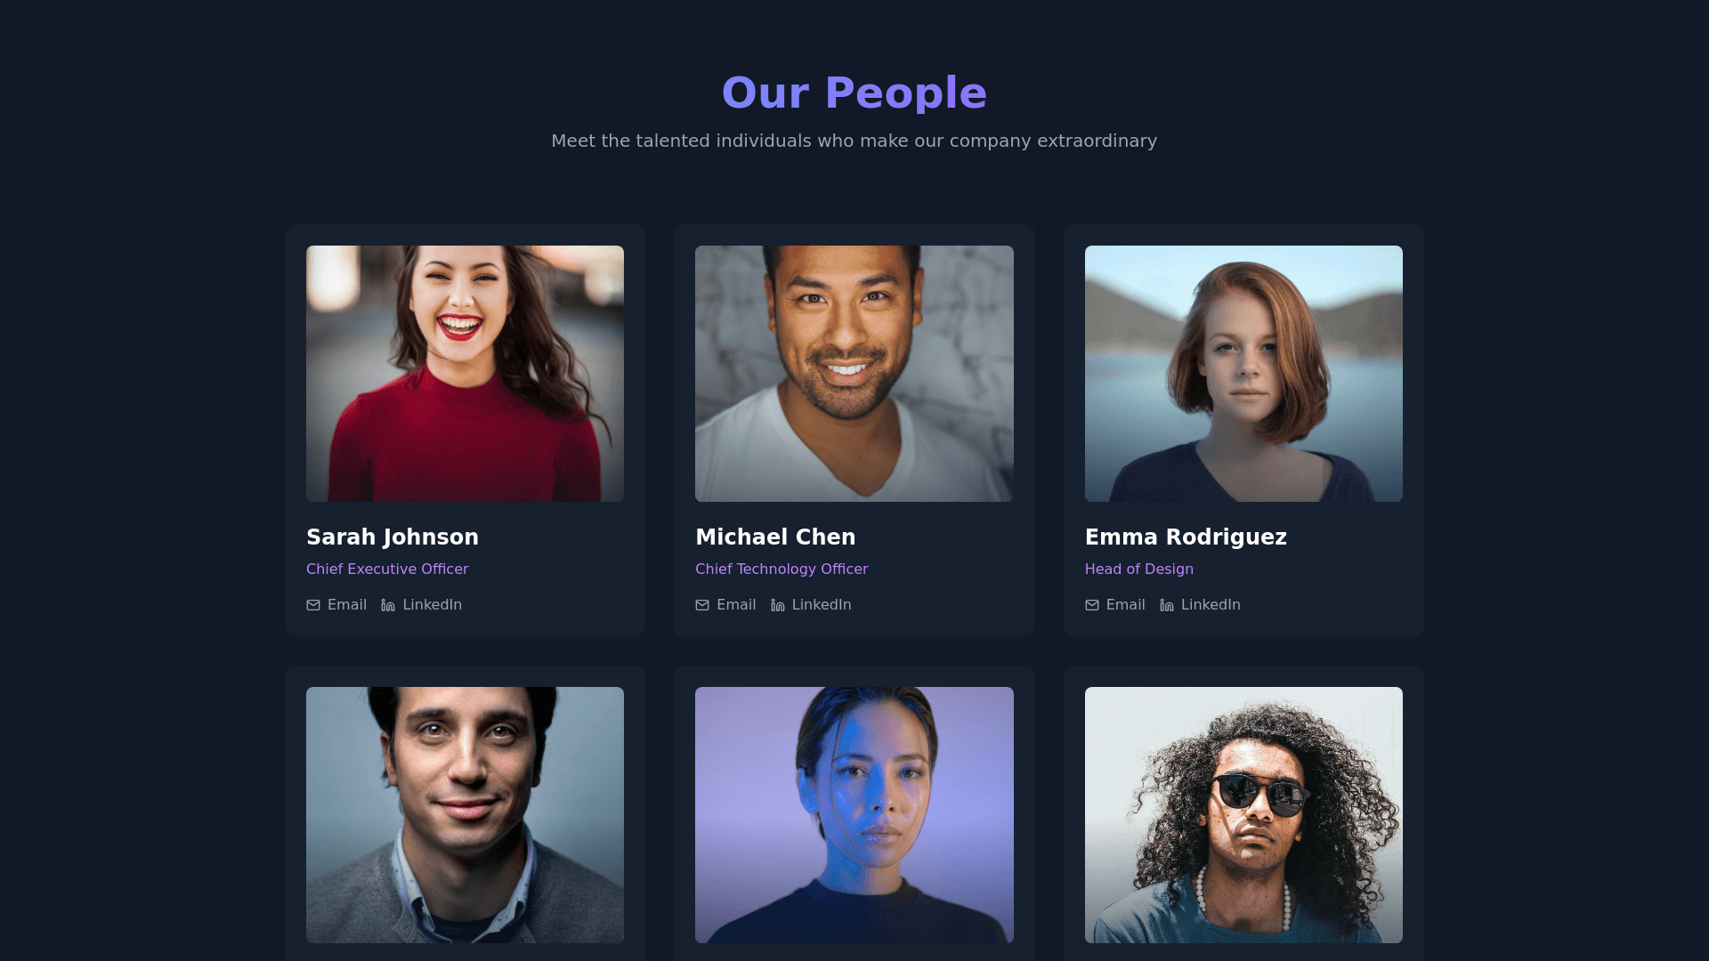
Task: Select Michael Chen's profile photo
Action: 854,374
